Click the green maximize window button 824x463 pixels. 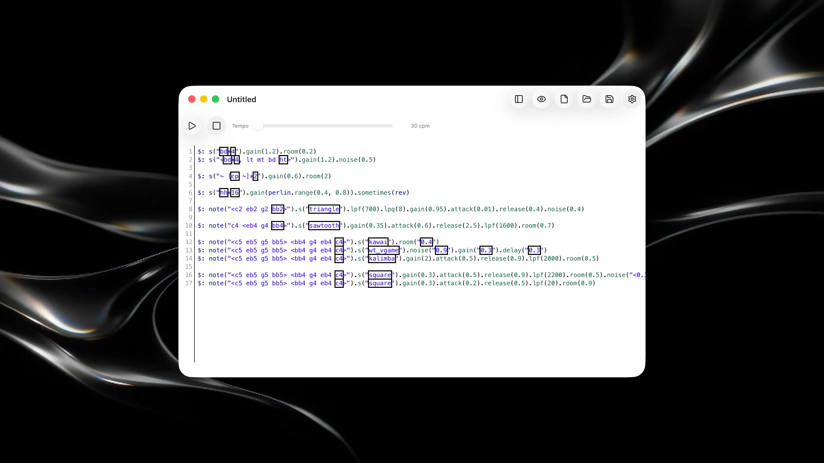tap(216, 99)
